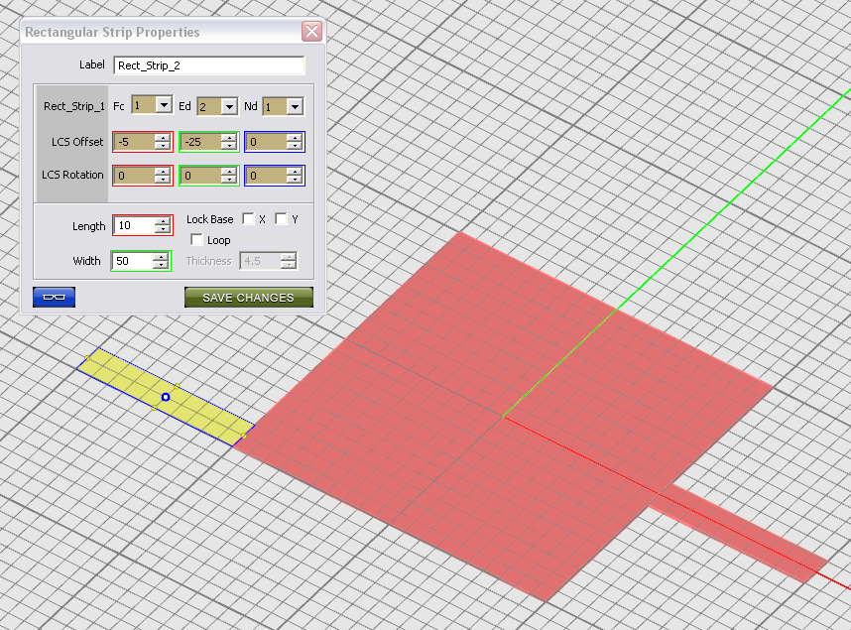
Task: Enable Lock Base X checkbox
Action: (248, 219)
